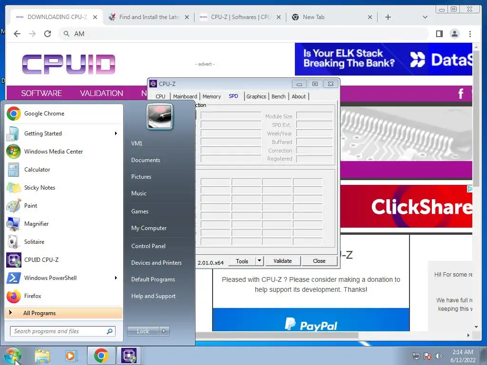Click the network tray icon

coord(416,356)
